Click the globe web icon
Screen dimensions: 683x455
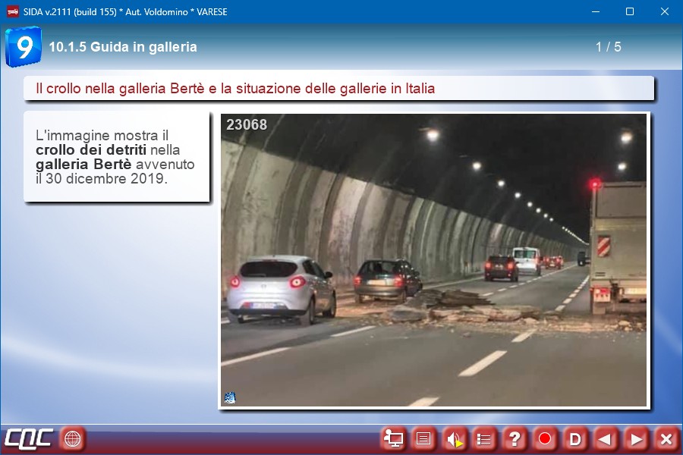pyautogui.click(x=72, y=438)
